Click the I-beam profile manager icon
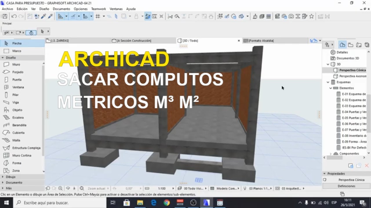 pos(298,16)
